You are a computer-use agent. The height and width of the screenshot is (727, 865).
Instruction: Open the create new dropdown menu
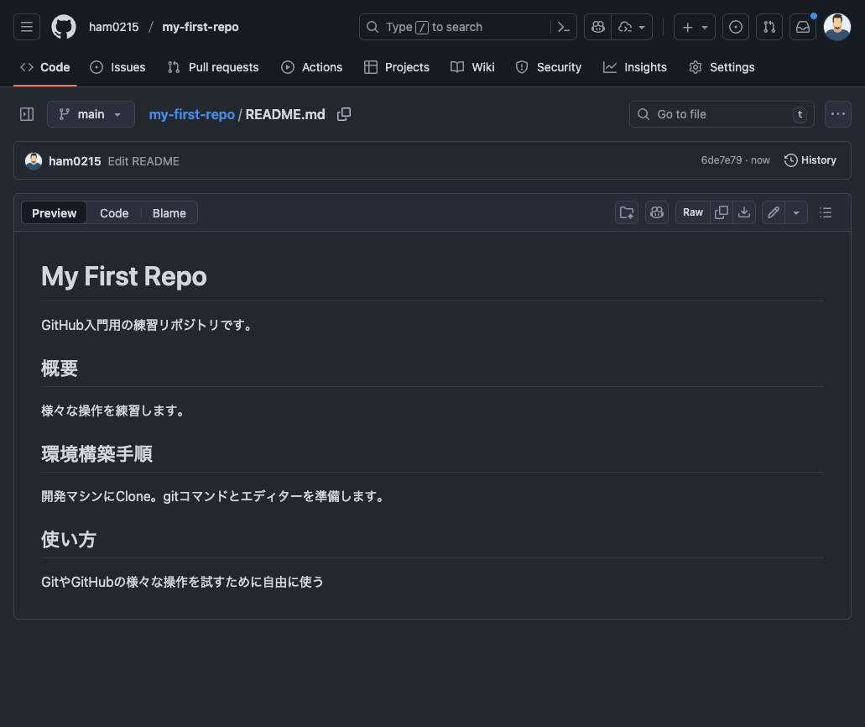[694, 26]
